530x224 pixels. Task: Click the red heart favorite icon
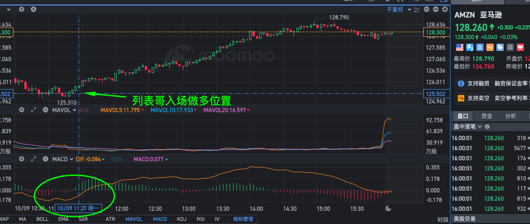(520, 47)
